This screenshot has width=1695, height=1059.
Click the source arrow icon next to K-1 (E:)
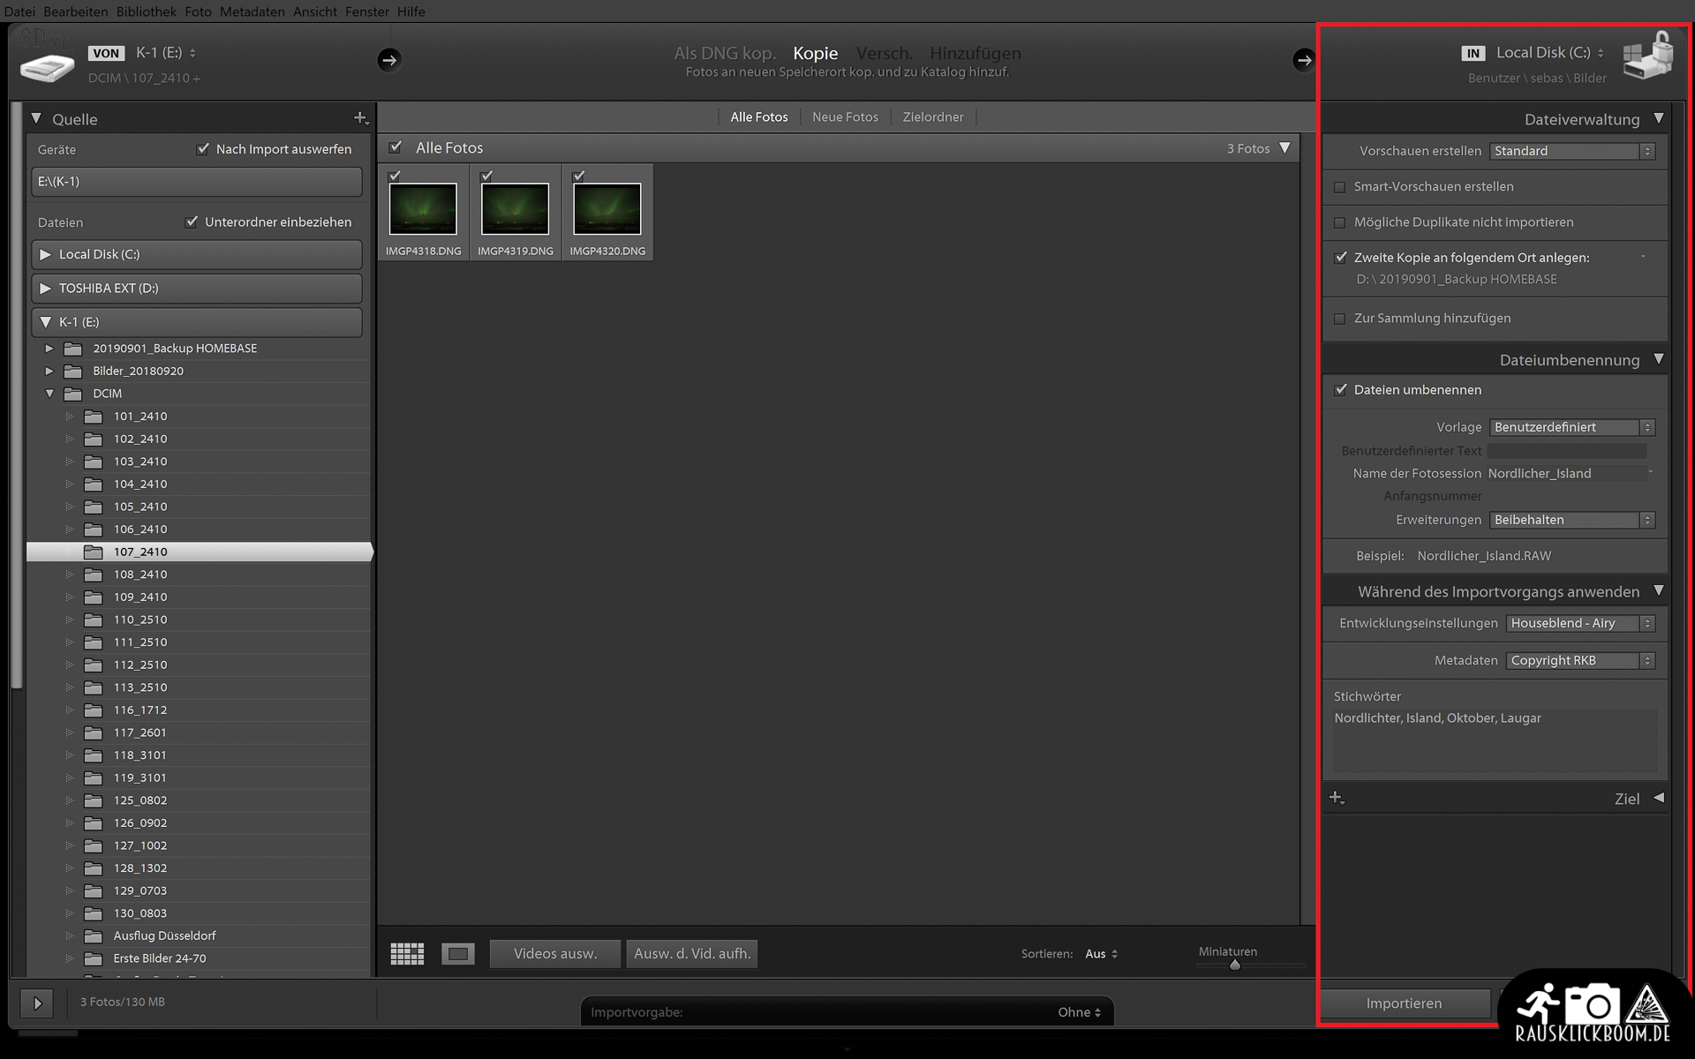pyautogui.click(x=389, y=60)
